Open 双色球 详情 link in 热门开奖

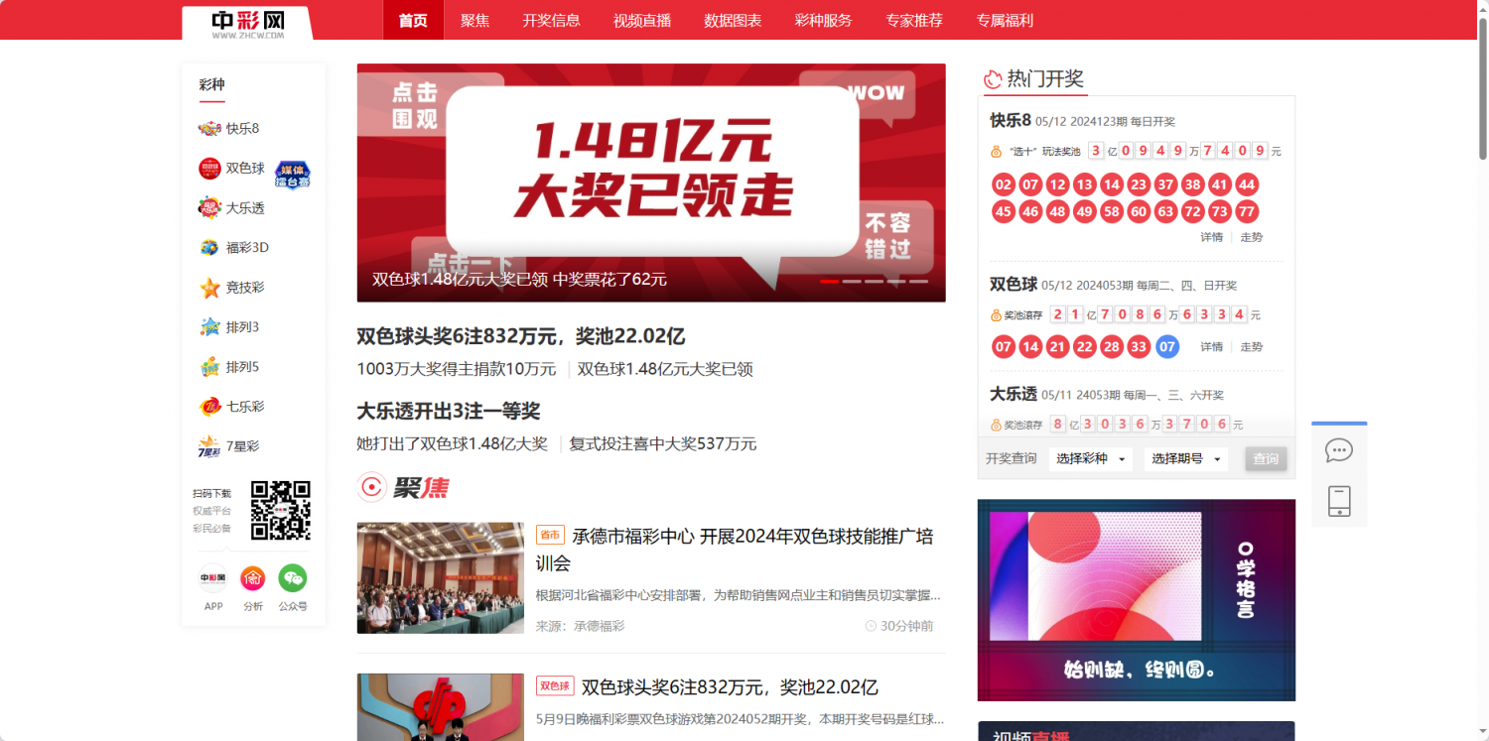(x=1211, y=346)
